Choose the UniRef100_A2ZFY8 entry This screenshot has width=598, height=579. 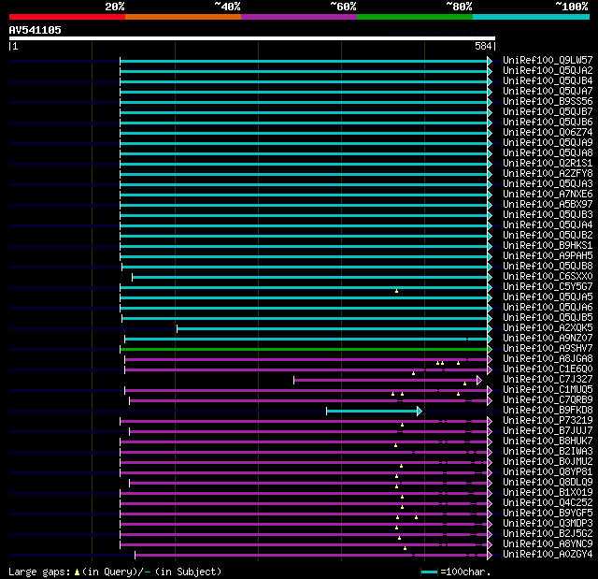coord(548,174)
